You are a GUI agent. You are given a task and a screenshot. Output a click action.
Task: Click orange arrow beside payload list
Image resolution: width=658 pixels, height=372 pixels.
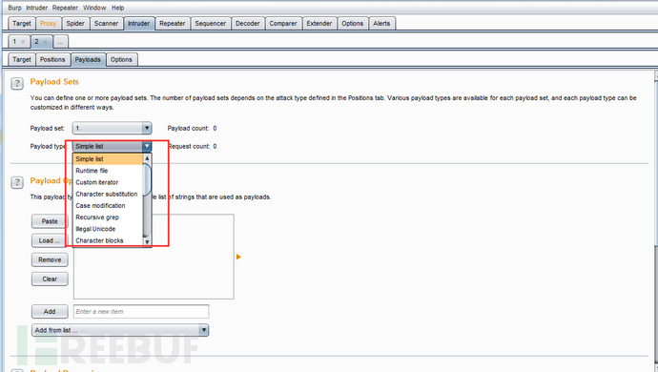click(x=238, y=257)
